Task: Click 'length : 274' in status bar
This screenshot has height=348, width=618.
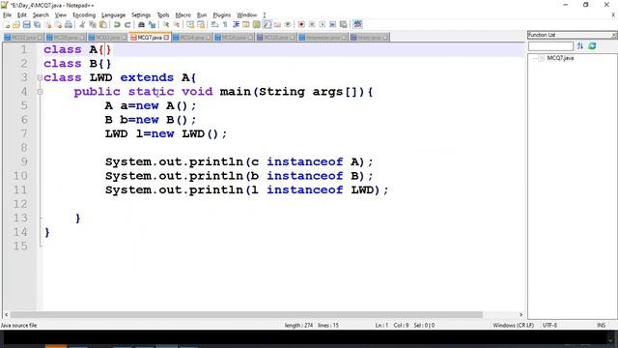Action: [298, 325]
